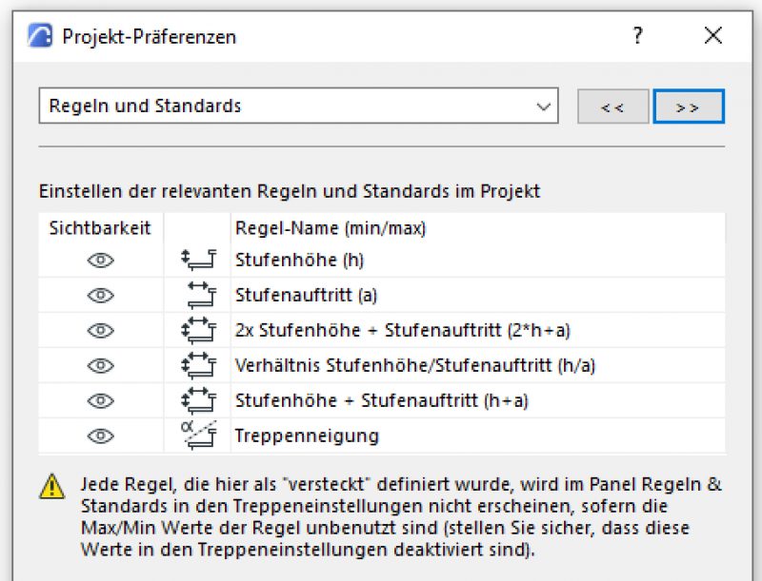Click the 2x Stufenhöhe + Stufenauftritt icon
The height and width of the screenshot is (581, 762).
point(198,330)
